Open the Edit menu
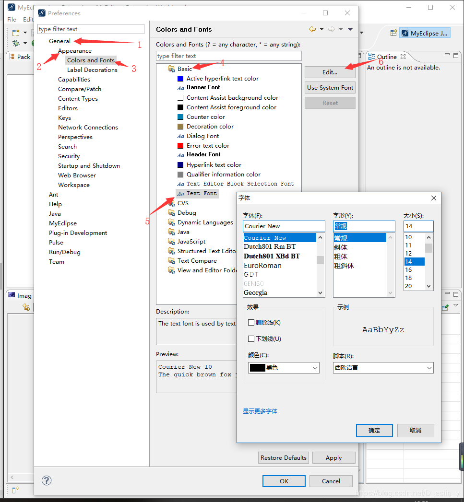This screenshot has width=464, height=502. click(28, 20)
